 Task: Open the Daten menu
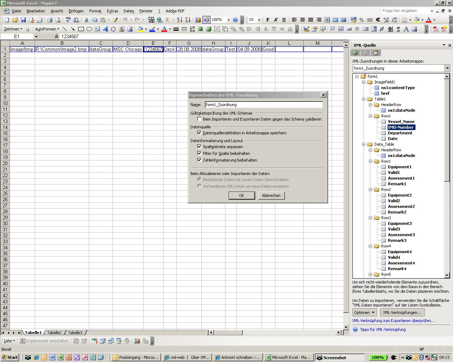coord(129,11)
